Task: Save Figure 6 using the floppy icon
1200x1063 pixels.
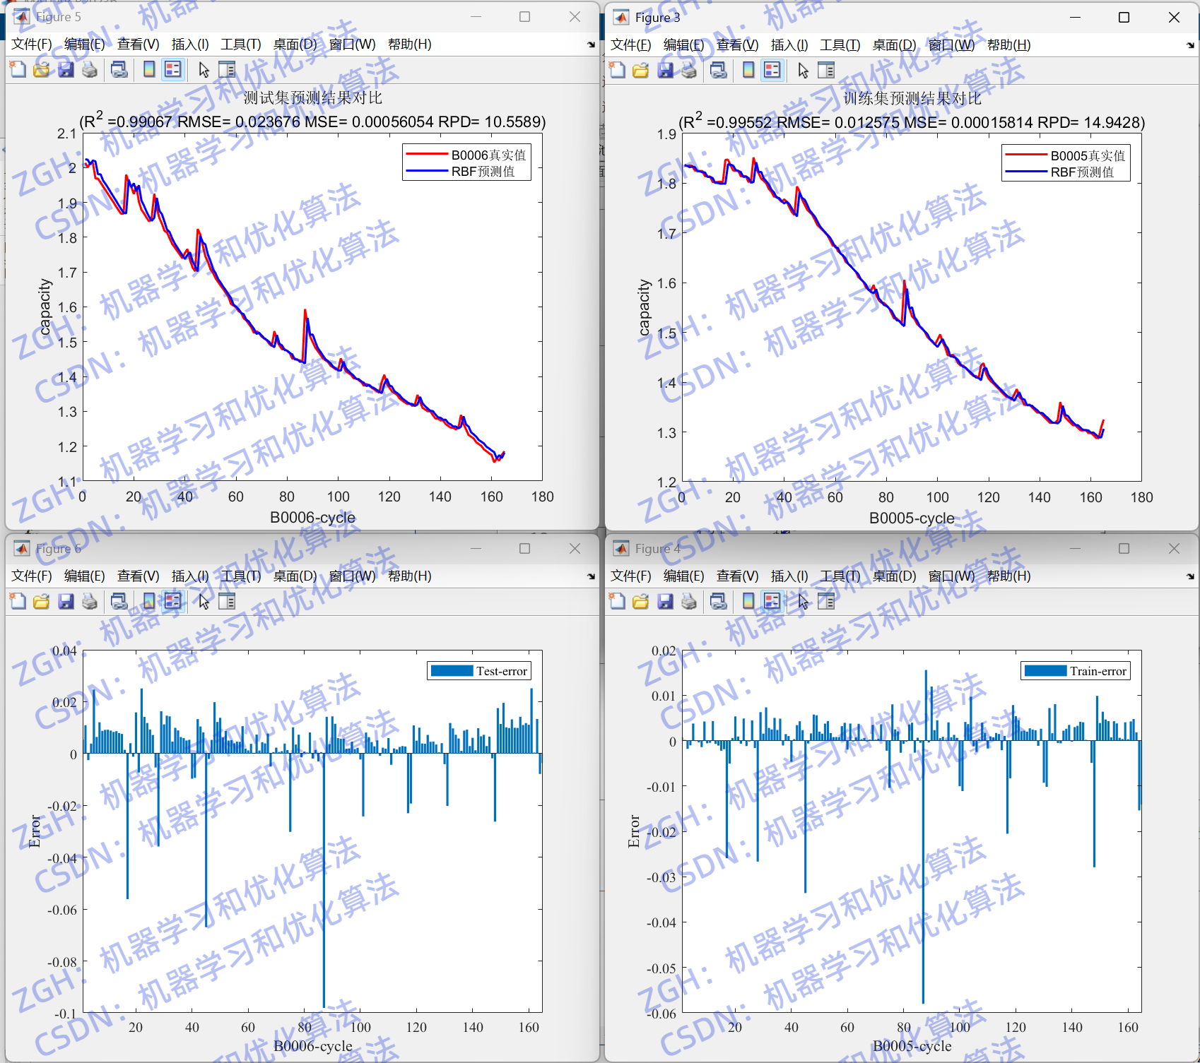Action: click(66, 601)
